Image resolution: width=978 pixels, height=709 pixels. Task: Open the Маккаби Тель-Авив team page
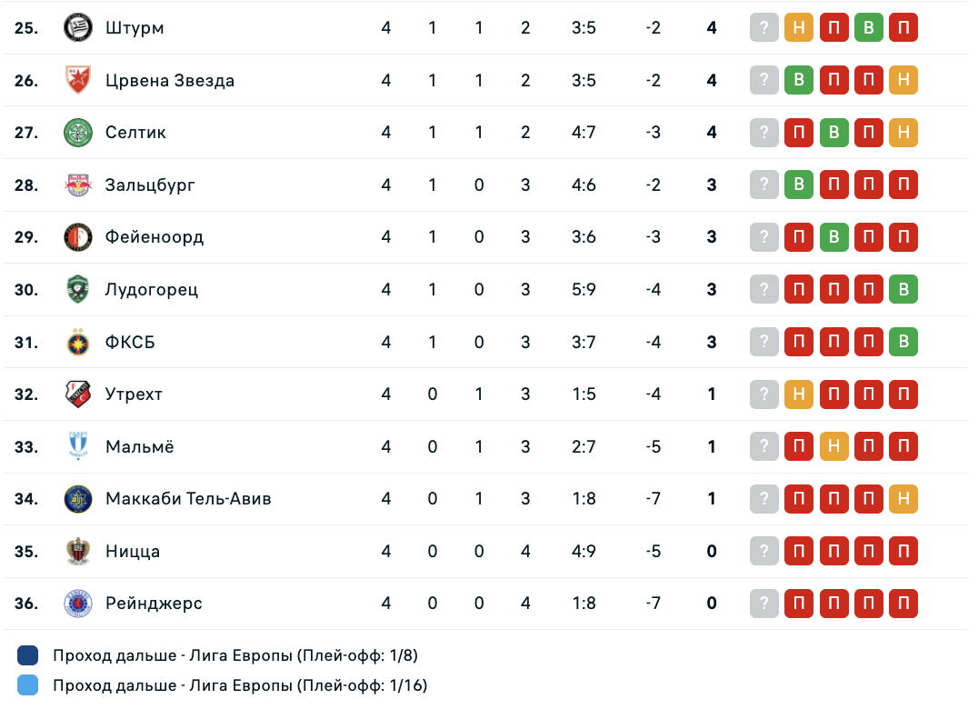pos(188,499)
